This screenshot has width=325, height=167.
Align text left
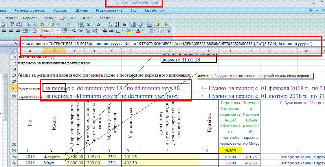[x=4, y=31]
